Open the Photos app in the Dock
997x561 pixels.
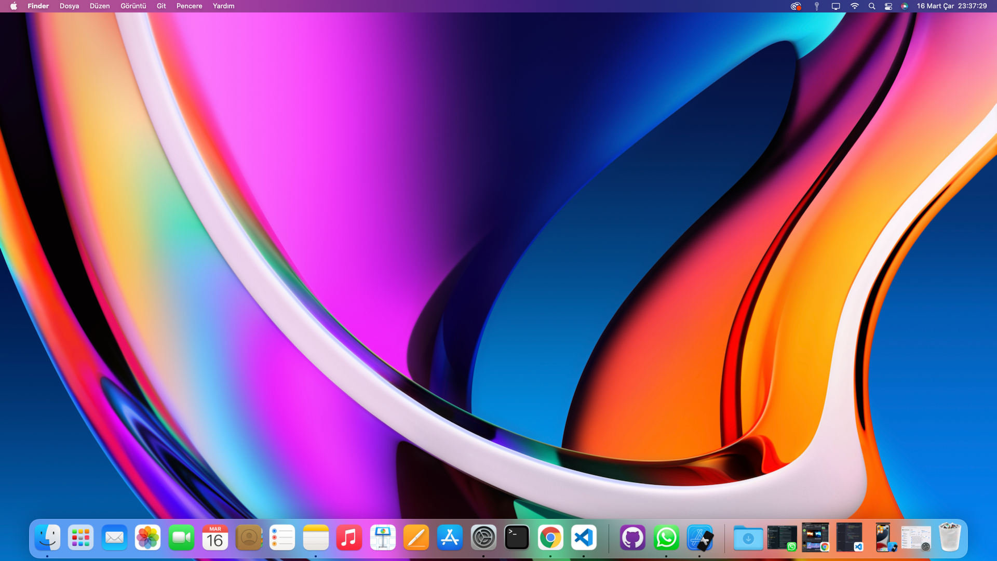coord(147,538)
